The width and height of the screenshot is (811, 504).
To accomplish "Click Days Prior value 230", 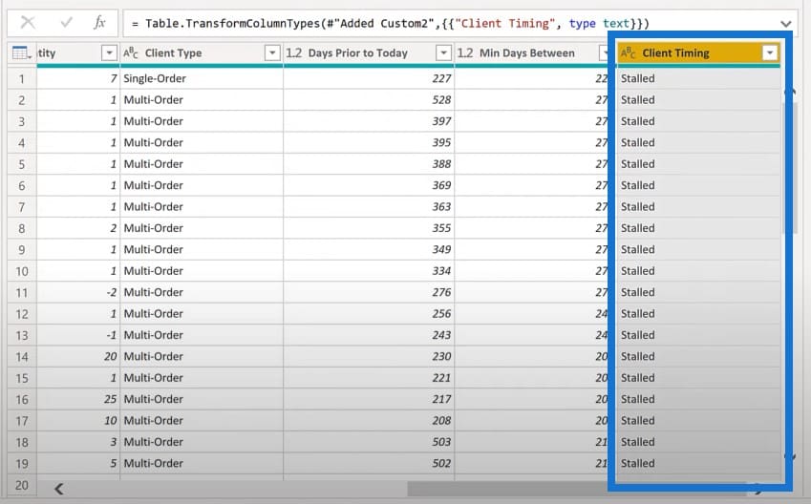I will [x=441, y=357].
